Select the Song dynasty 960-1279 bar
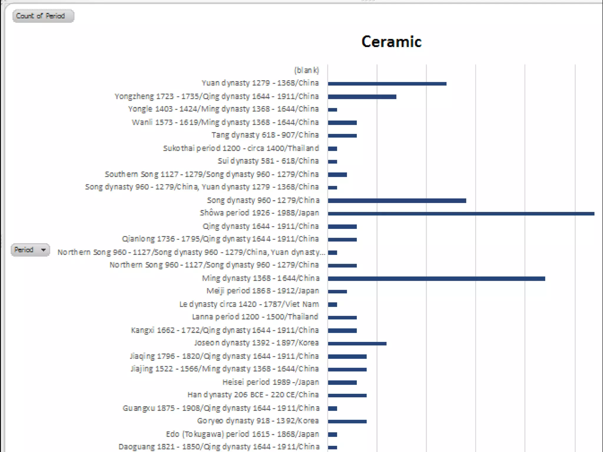Screen dimensions: 603x452 (x=397, y=201)
